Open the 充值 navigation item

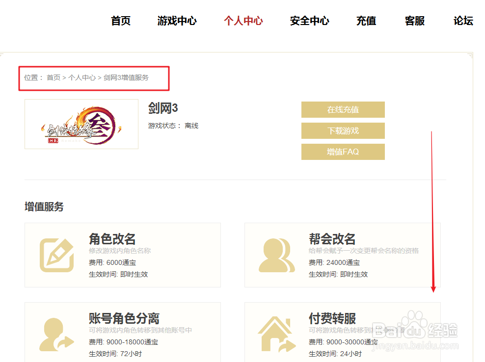[x=366, y=21]
